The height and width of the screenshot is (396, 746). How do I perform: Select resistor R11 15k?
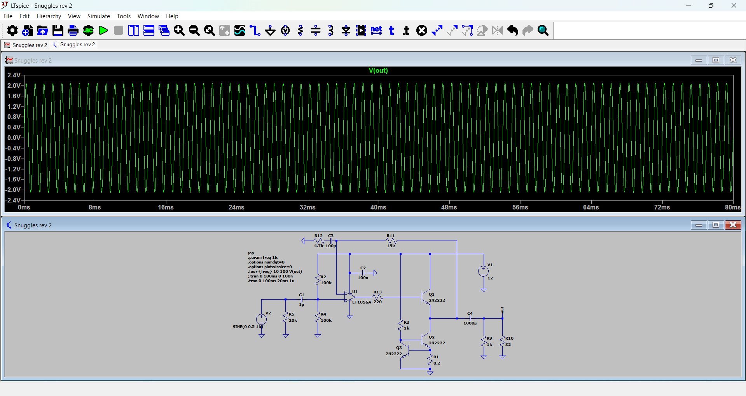(x=391, y=241)
